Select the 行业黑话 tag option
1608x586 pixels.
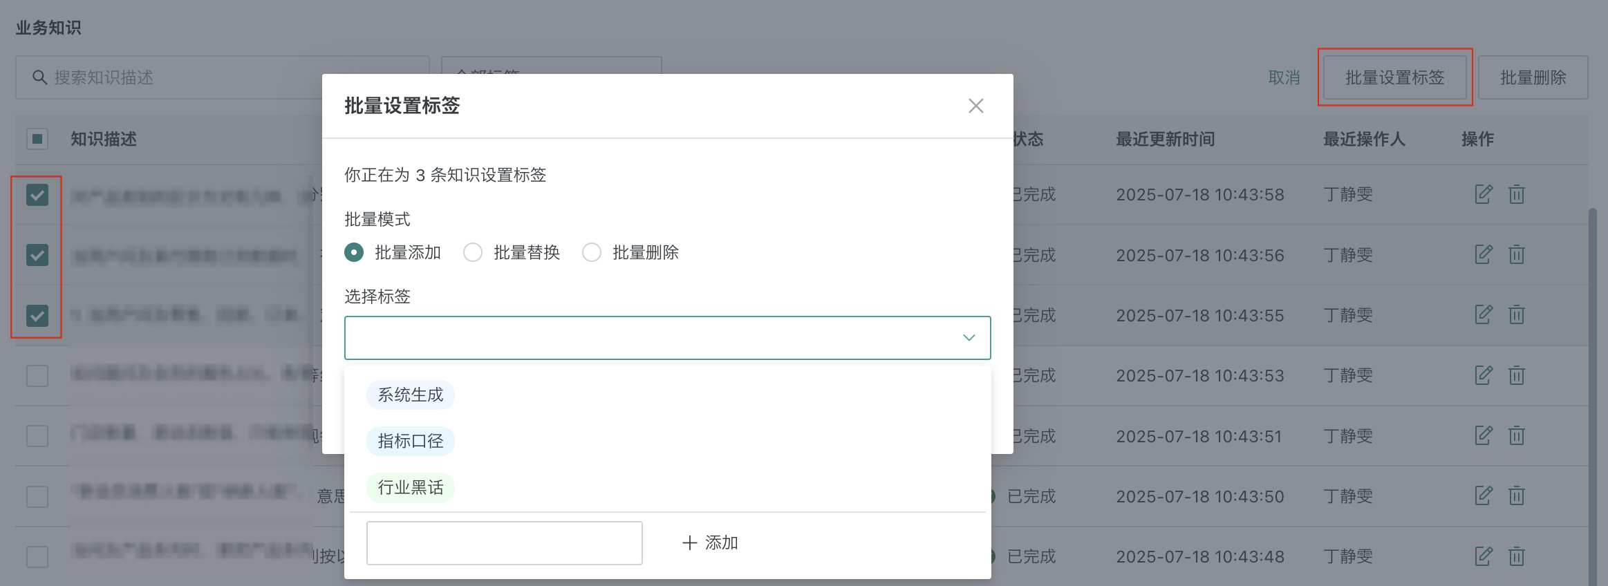click(x=410, y=488)
